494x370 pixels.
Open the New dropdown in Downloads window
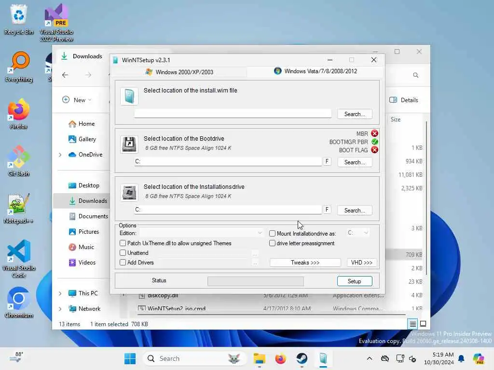point(77,100)
